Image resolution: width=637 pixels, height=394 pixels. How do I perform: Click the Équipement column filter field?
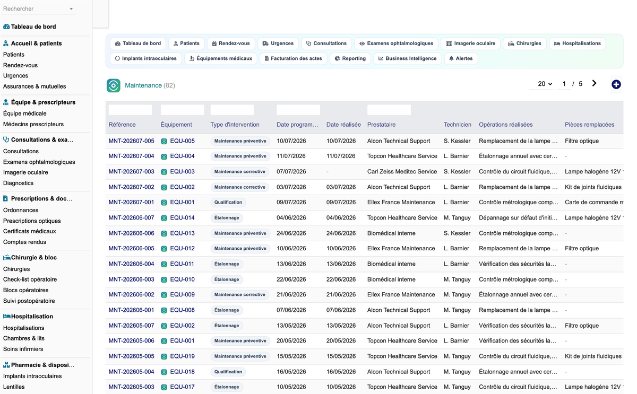click(183, 110)
